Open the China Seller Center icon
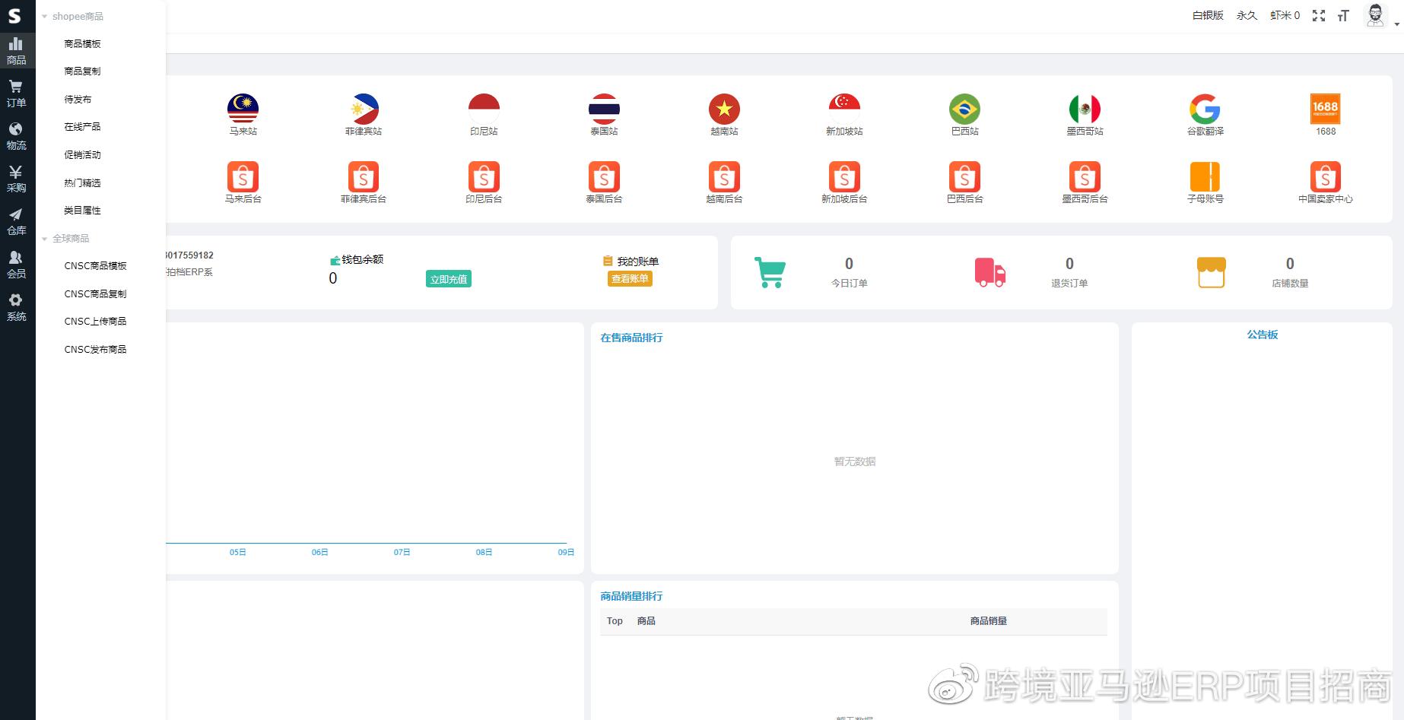Image resolution: width=1404 pixels, height=720 pixels. point(1325,177)
